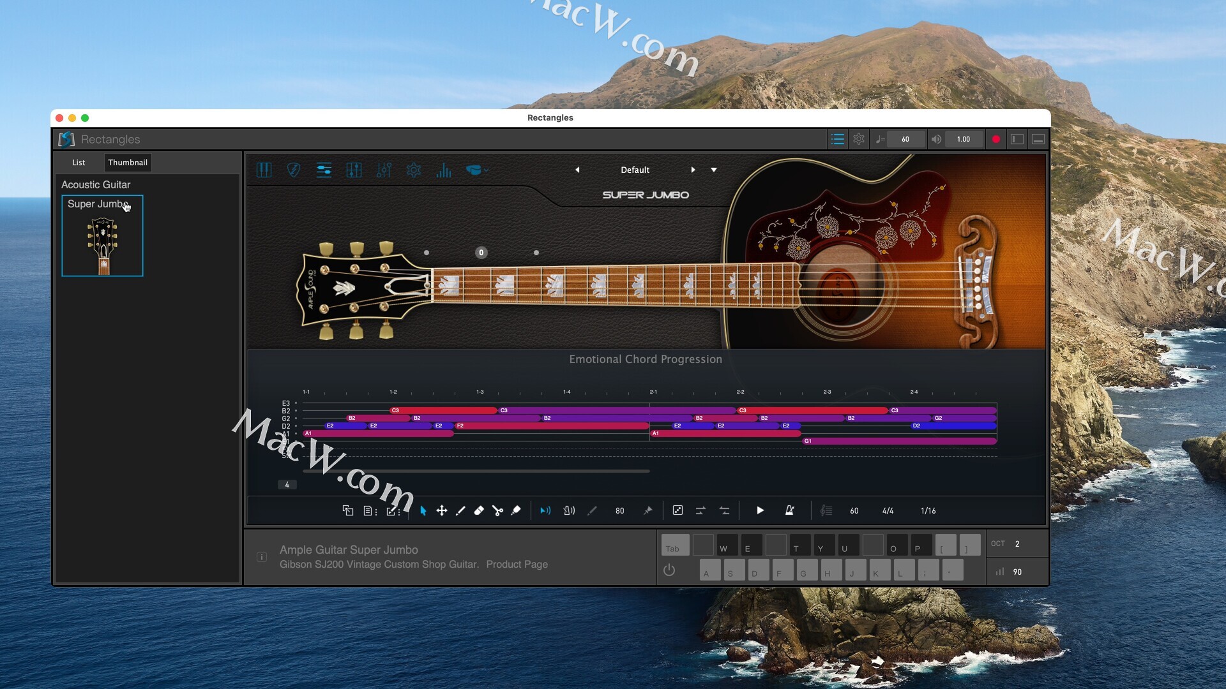Image resolution: width=1226 pixels, height=689 pixels.
Task: Hit the G key on virtual keyboard
Action: [807, 570]
